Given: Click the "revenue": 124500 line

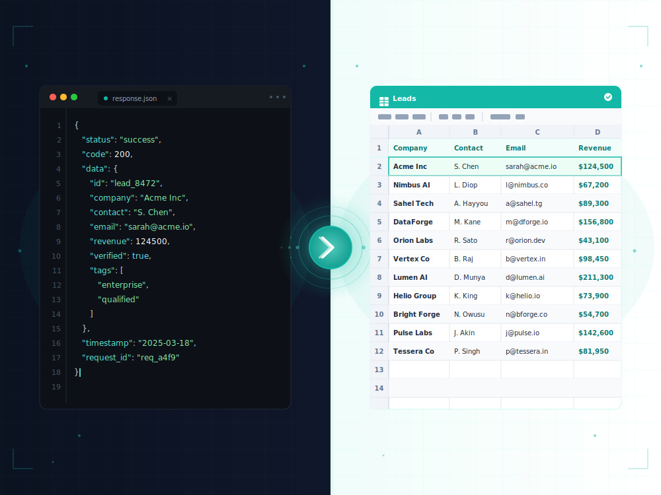Looking at the screenshot, I should click(x=130, y=242).
